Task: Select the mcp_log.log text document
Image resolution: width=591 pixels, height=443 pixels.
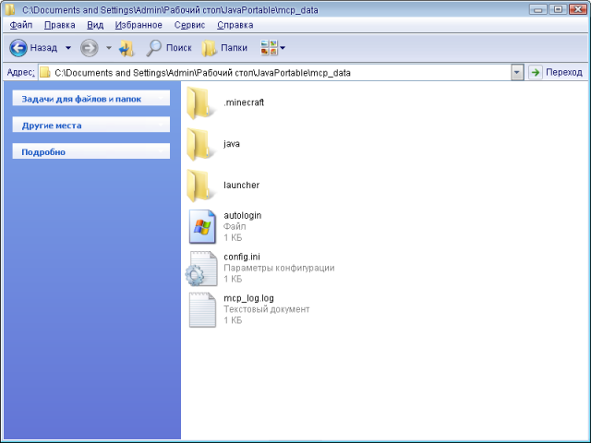Action: (x=201, y=310)
